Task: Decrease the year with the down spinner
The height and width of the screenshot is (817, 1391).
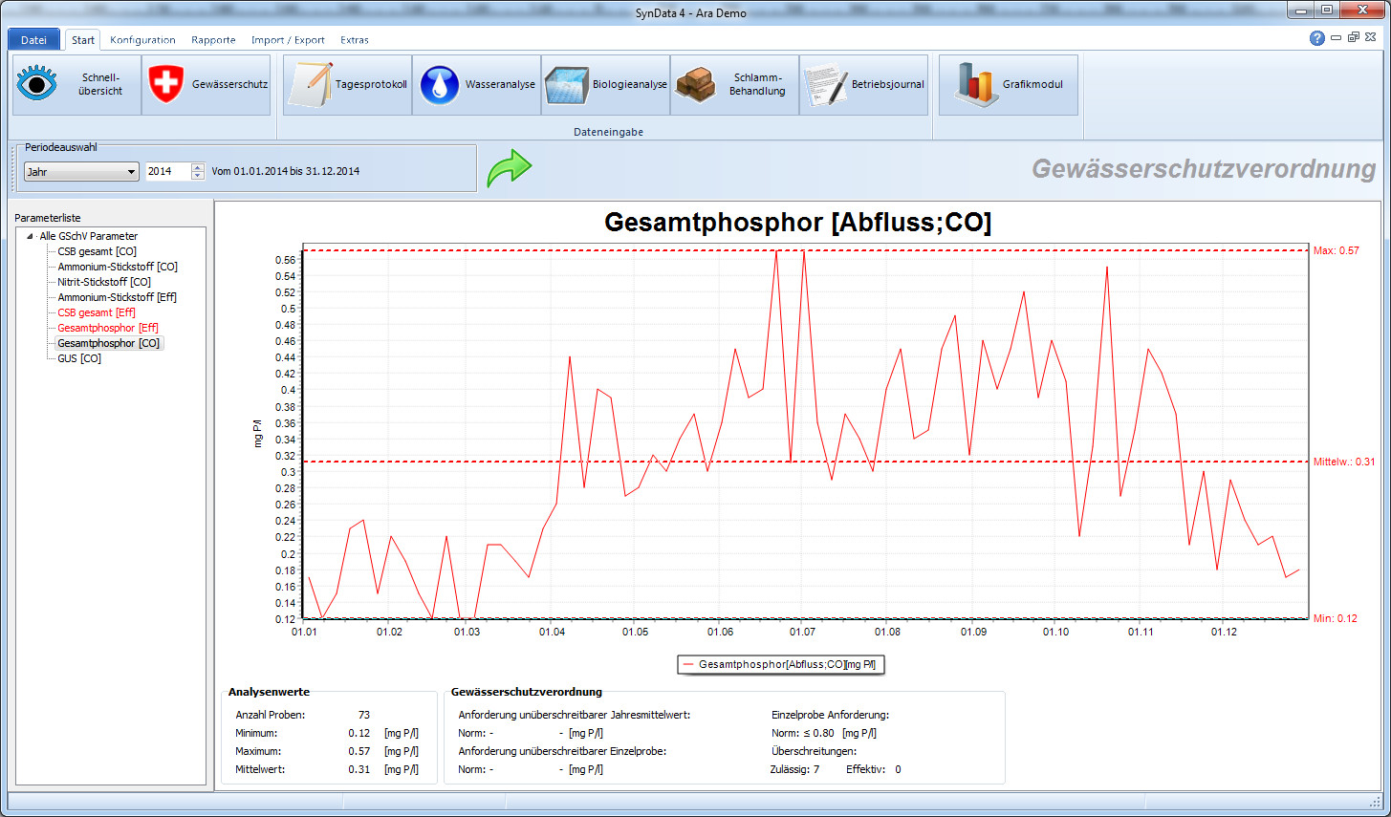Action: tap(198, 176)
